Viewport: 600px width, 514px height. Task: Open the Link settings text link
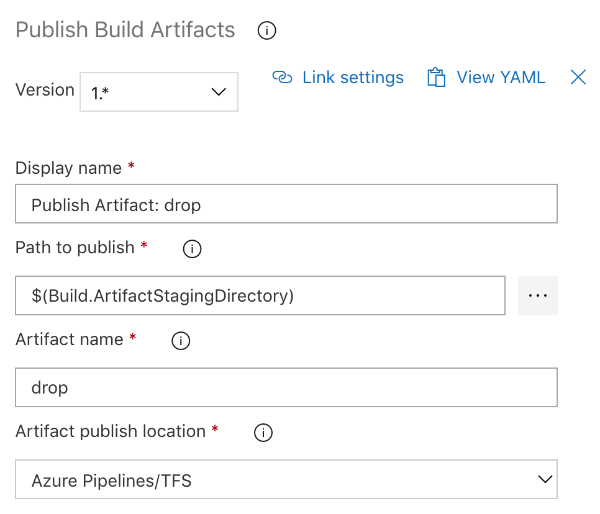coord(353,78)
